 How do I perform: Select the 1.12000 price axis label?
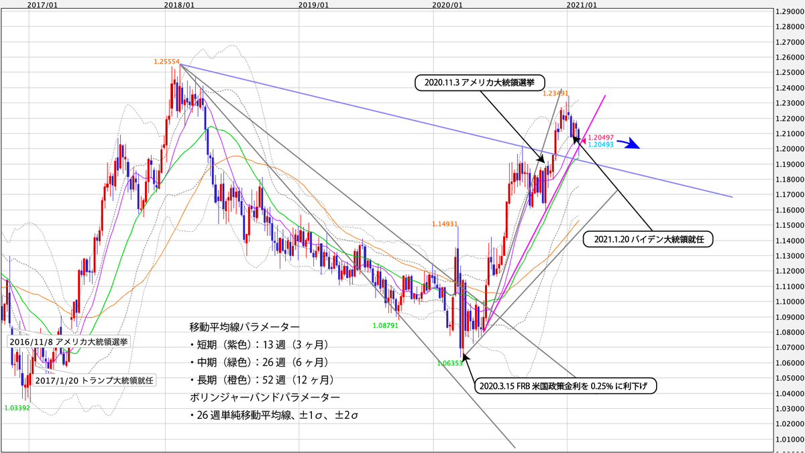pos(789,271)
